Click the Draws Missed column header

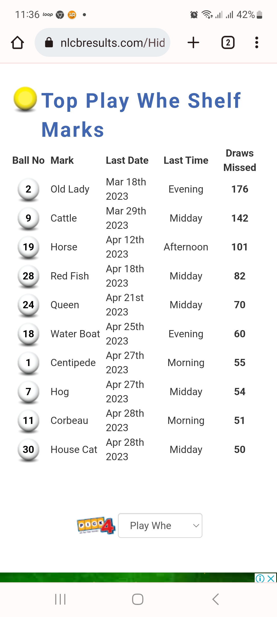pyautogui.click(x=240, y=160)
